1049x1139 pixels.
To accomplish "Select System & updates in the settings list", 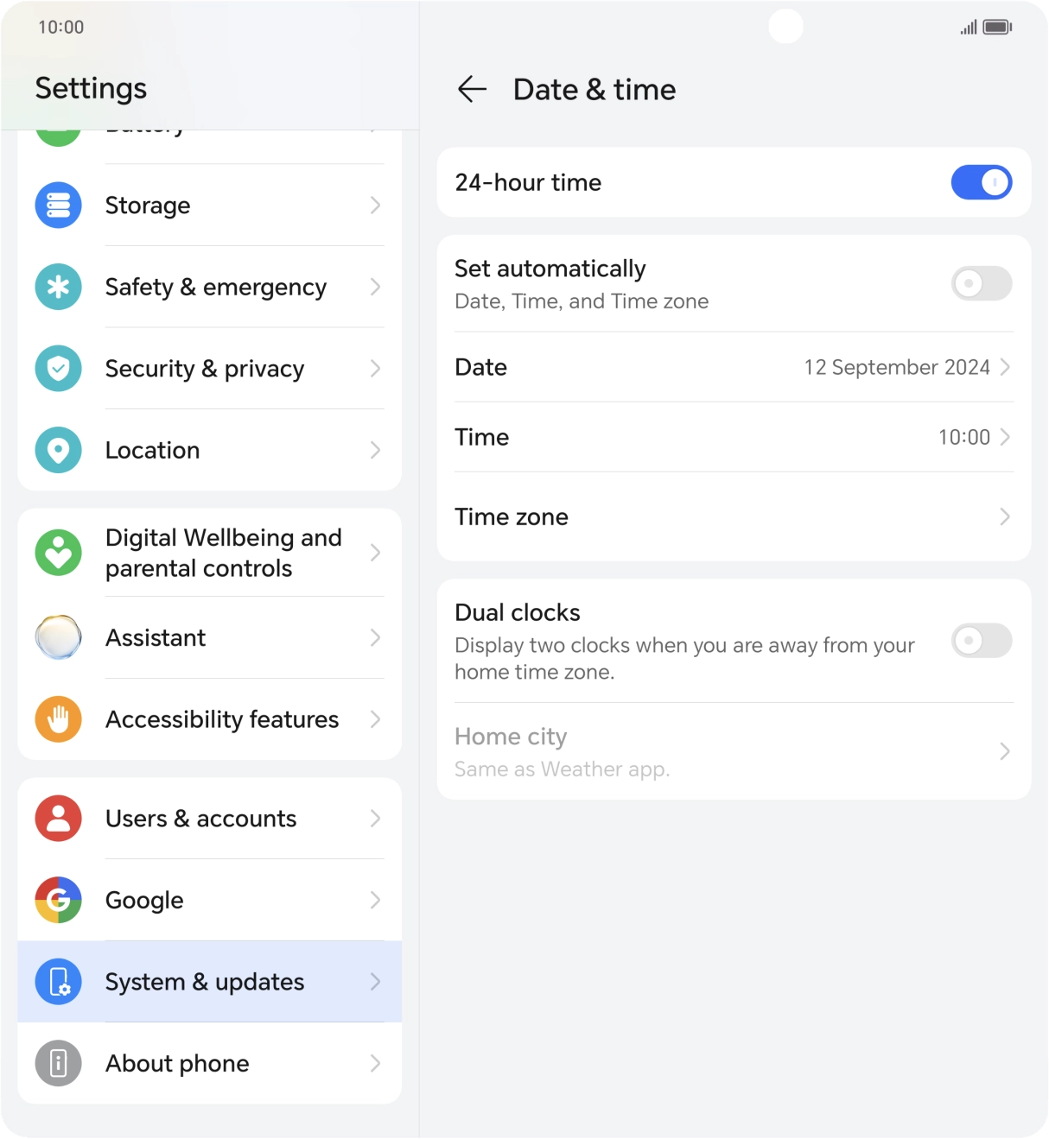I will (x=210, y=982).
